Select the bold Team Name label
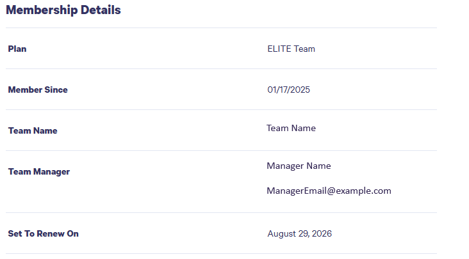This screenshot has width=469, height=259. tap(33, 130)
